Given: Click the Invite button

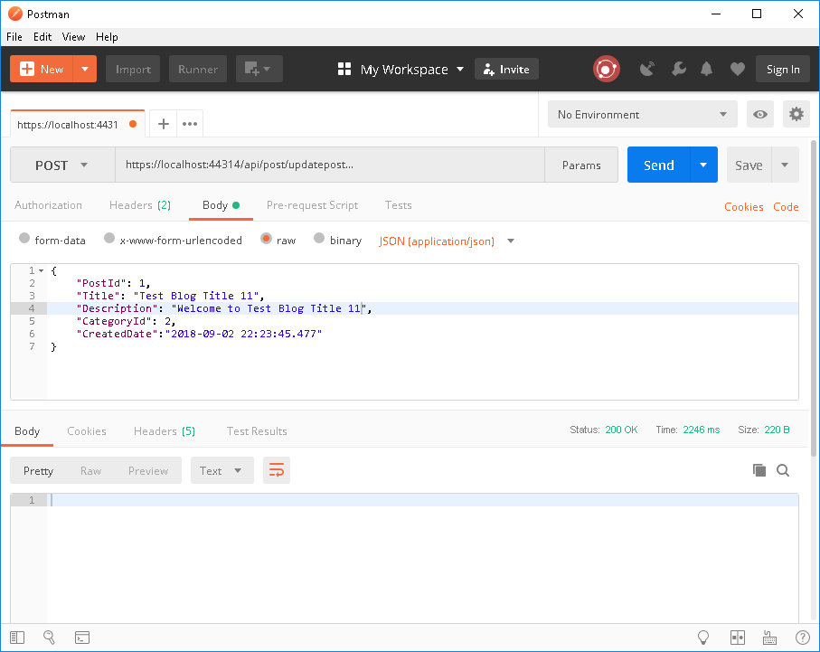Looking at the screenshot, I should pos(506,69).
